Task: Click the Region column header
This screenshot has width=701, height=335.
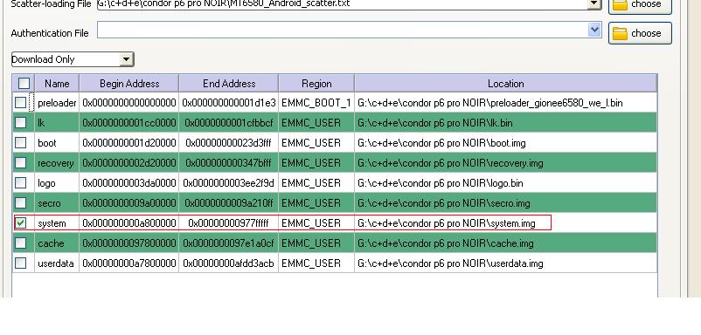Action: click(316, 84)
